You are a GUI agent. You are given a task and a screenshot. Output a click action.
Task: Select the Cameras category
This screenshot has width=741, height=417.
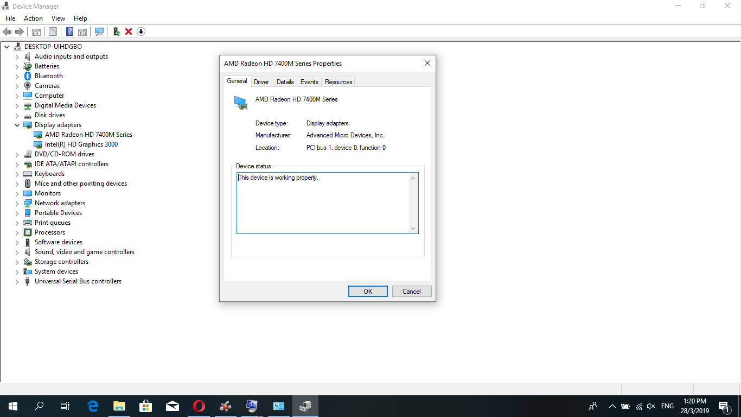(x=47, y=86)
